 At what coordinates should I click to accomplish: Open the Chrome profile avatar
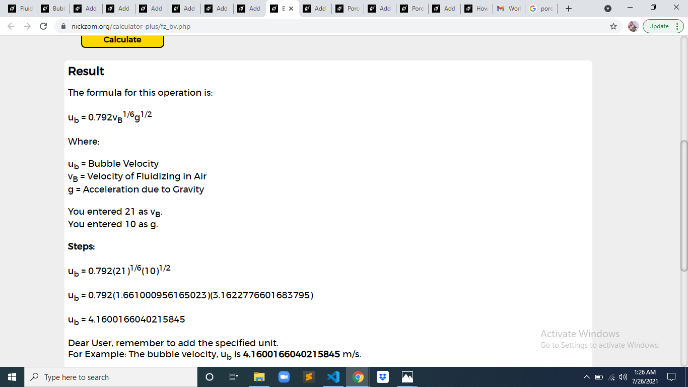pos(633,26)
